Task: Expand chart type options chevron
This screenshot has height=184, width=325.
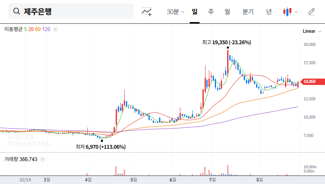Action: tap(296, 11)
